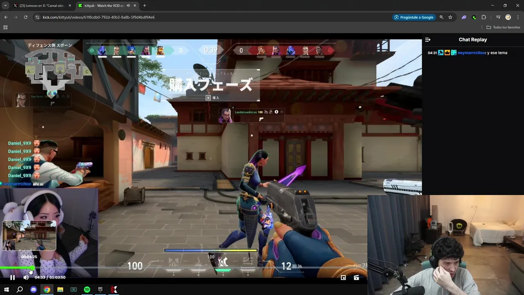Click the 00:04:25 seek preview timestamp
Viewport: 524px width, 295px height.
coord(29,257)
